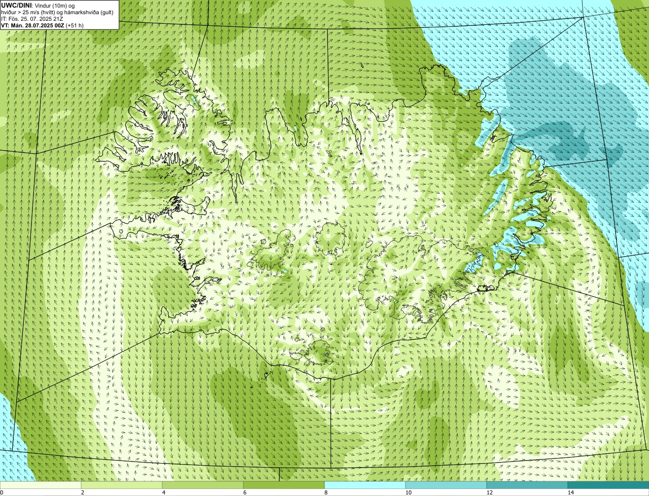Click the 'hviður > 25 m/s (hvítt)' legend line
This screenshot has height=496, width=649.
pos(57,12)
